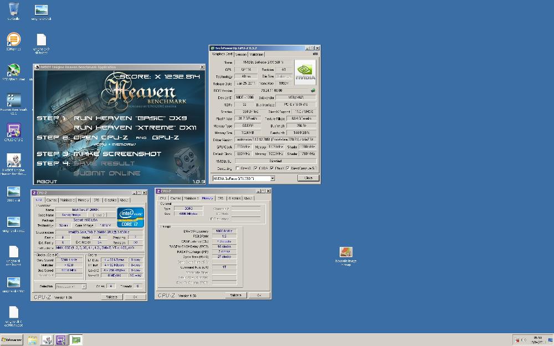Click the red icon in the system tray
Viewport: 554px width, 346px height.
point(517,340)
